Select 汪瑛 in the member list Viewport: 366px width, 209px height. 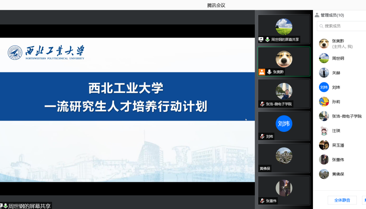click(x=336, y=131)
